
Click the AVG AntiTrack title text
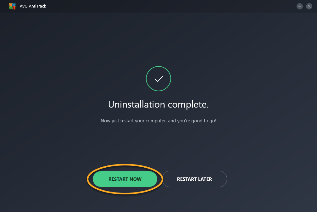tap(33, 6)
